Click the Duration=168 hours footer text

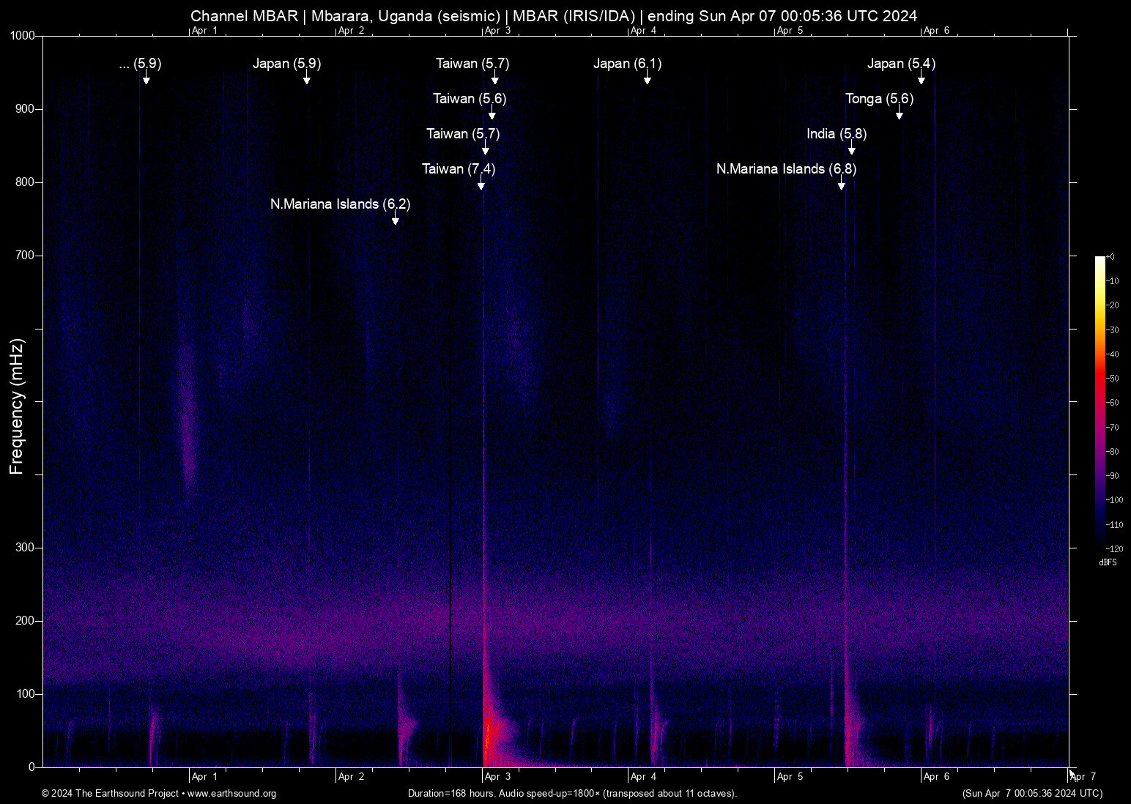tap(572, 794)
